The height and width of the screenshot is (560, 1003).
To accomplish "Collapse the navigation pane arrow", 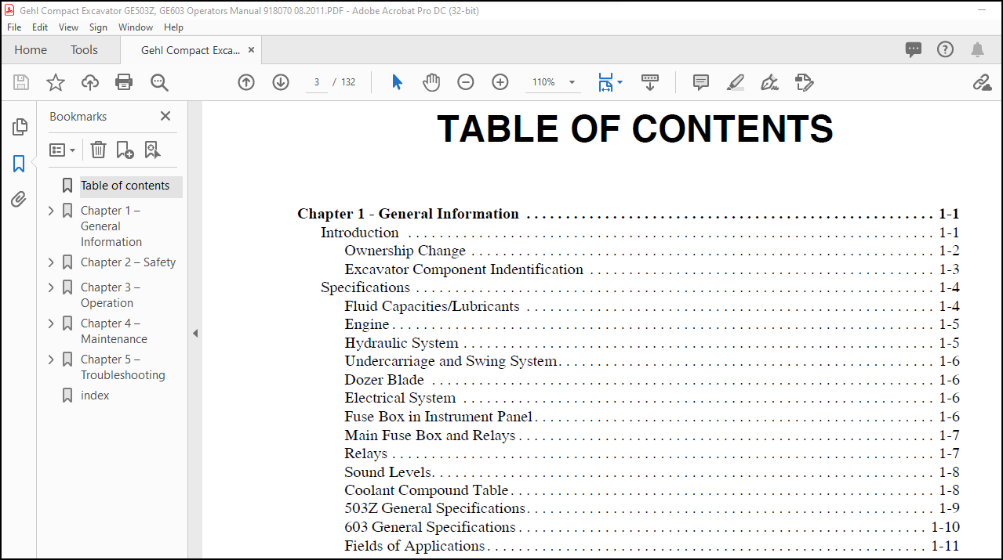I will coord(195,333).
